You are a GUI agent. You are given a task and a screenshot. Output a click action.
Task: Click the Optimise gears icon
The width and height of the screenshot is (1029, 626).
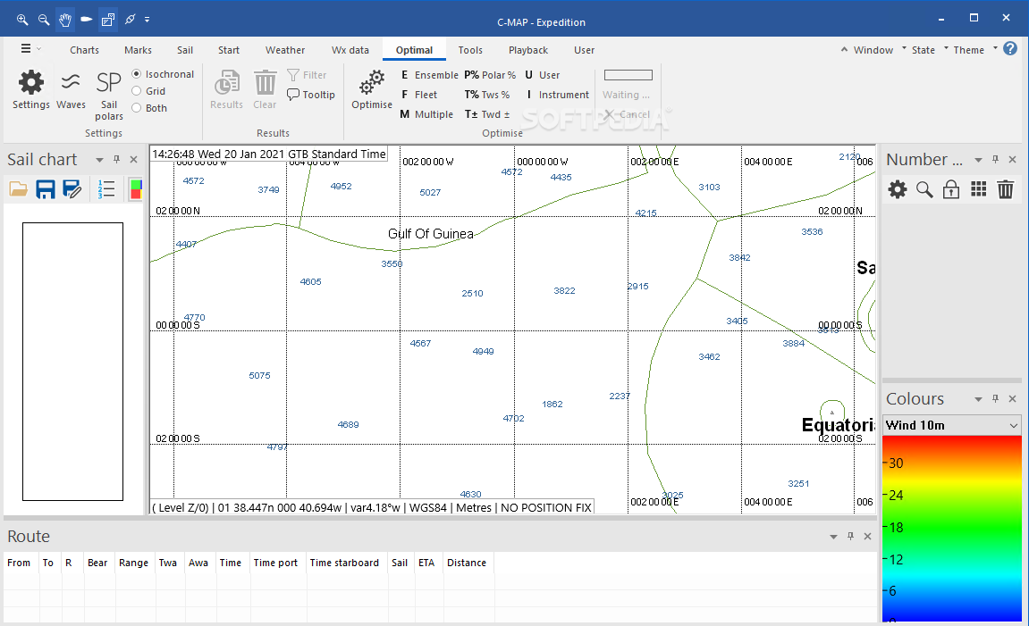coord(371,90)
